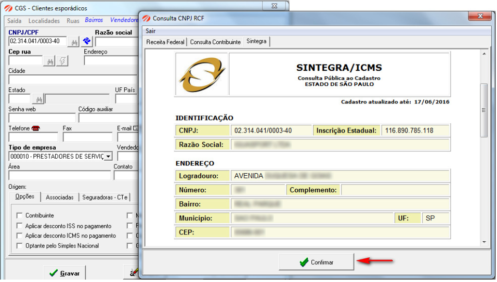Open Bairros menu in CGS window
Screen dimensions: 497x282
[x=94, y=20]
